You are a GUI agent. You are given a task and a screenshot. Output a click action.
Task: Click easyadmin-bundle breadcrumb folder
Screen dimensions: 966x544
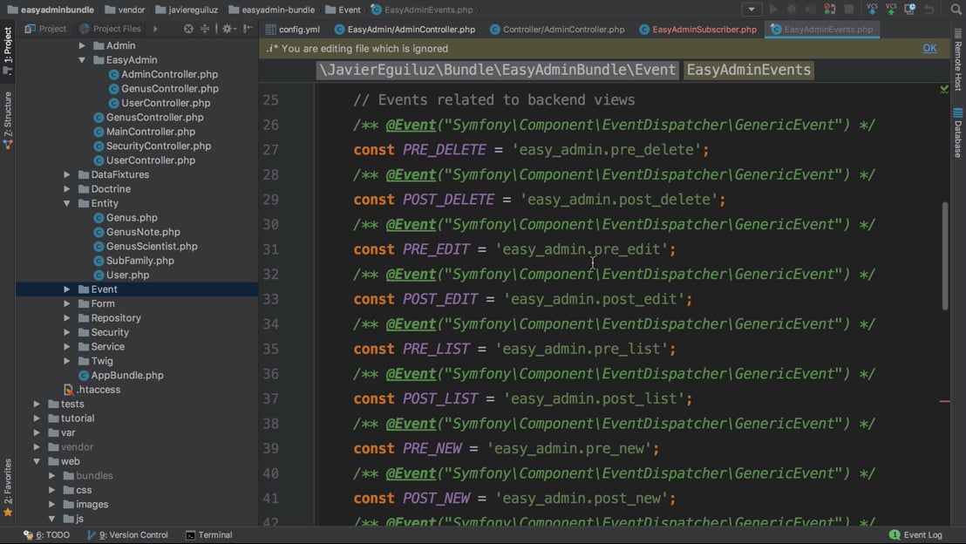pos(272,10)
